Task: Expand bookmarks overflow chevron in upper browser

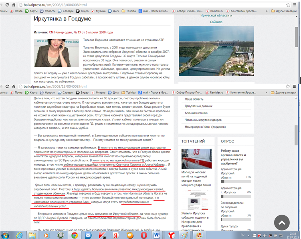Action: coord(267,11)
